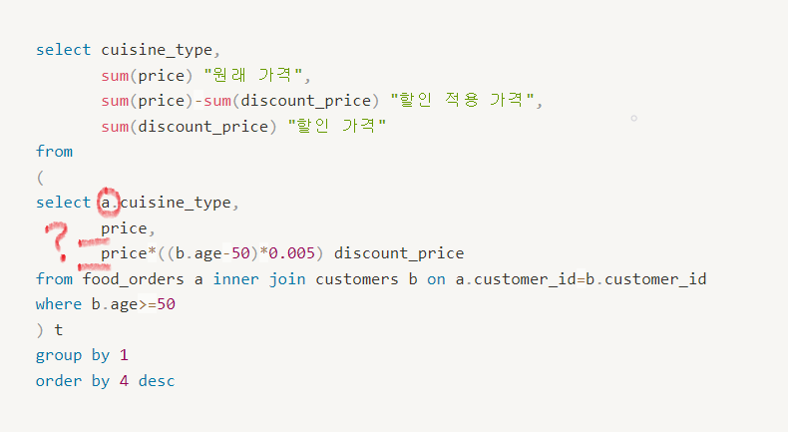Image resolution: width=788 pixels, height=432 pixels.
Task: Click the "할인 가격" alias string
Action: (x=337, y=126)
